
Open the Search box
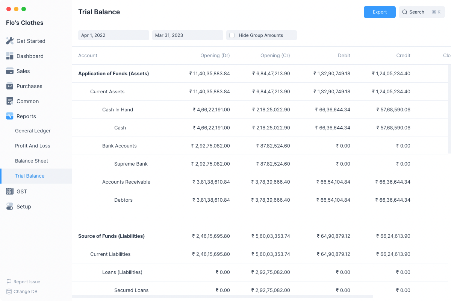421,12
